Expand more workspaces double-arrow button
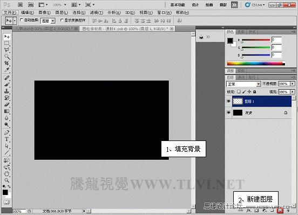 [x=234, y=5]
